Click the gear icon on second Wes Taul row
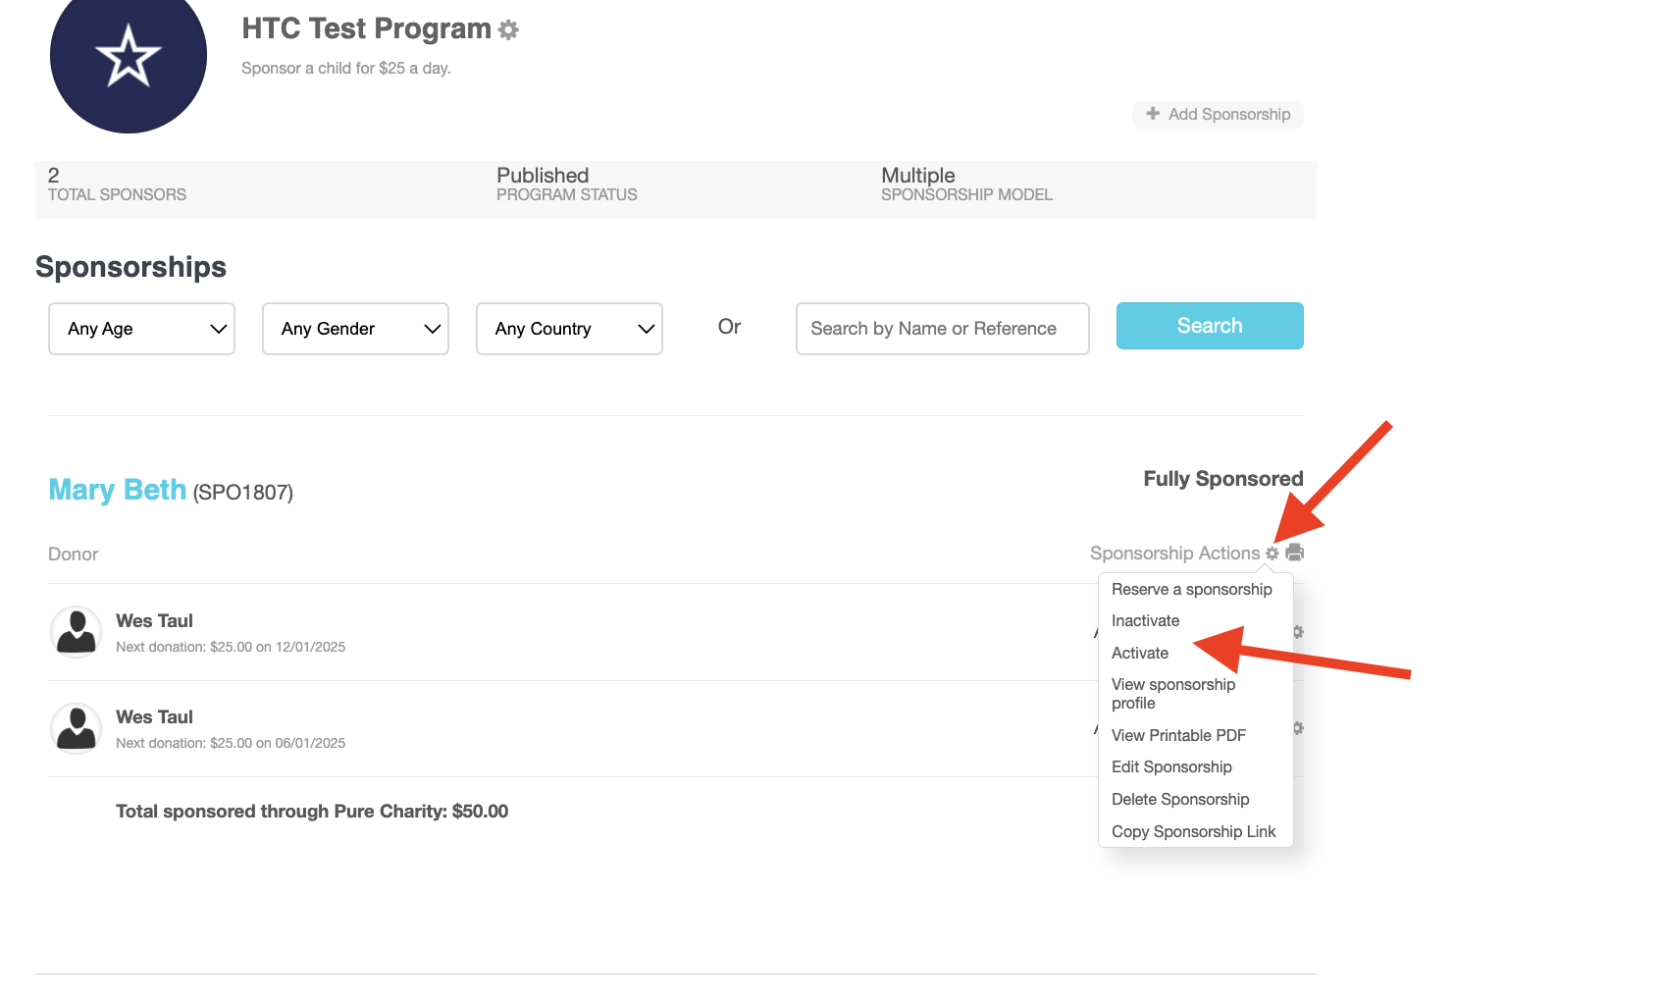 (x=1298, y=728)
